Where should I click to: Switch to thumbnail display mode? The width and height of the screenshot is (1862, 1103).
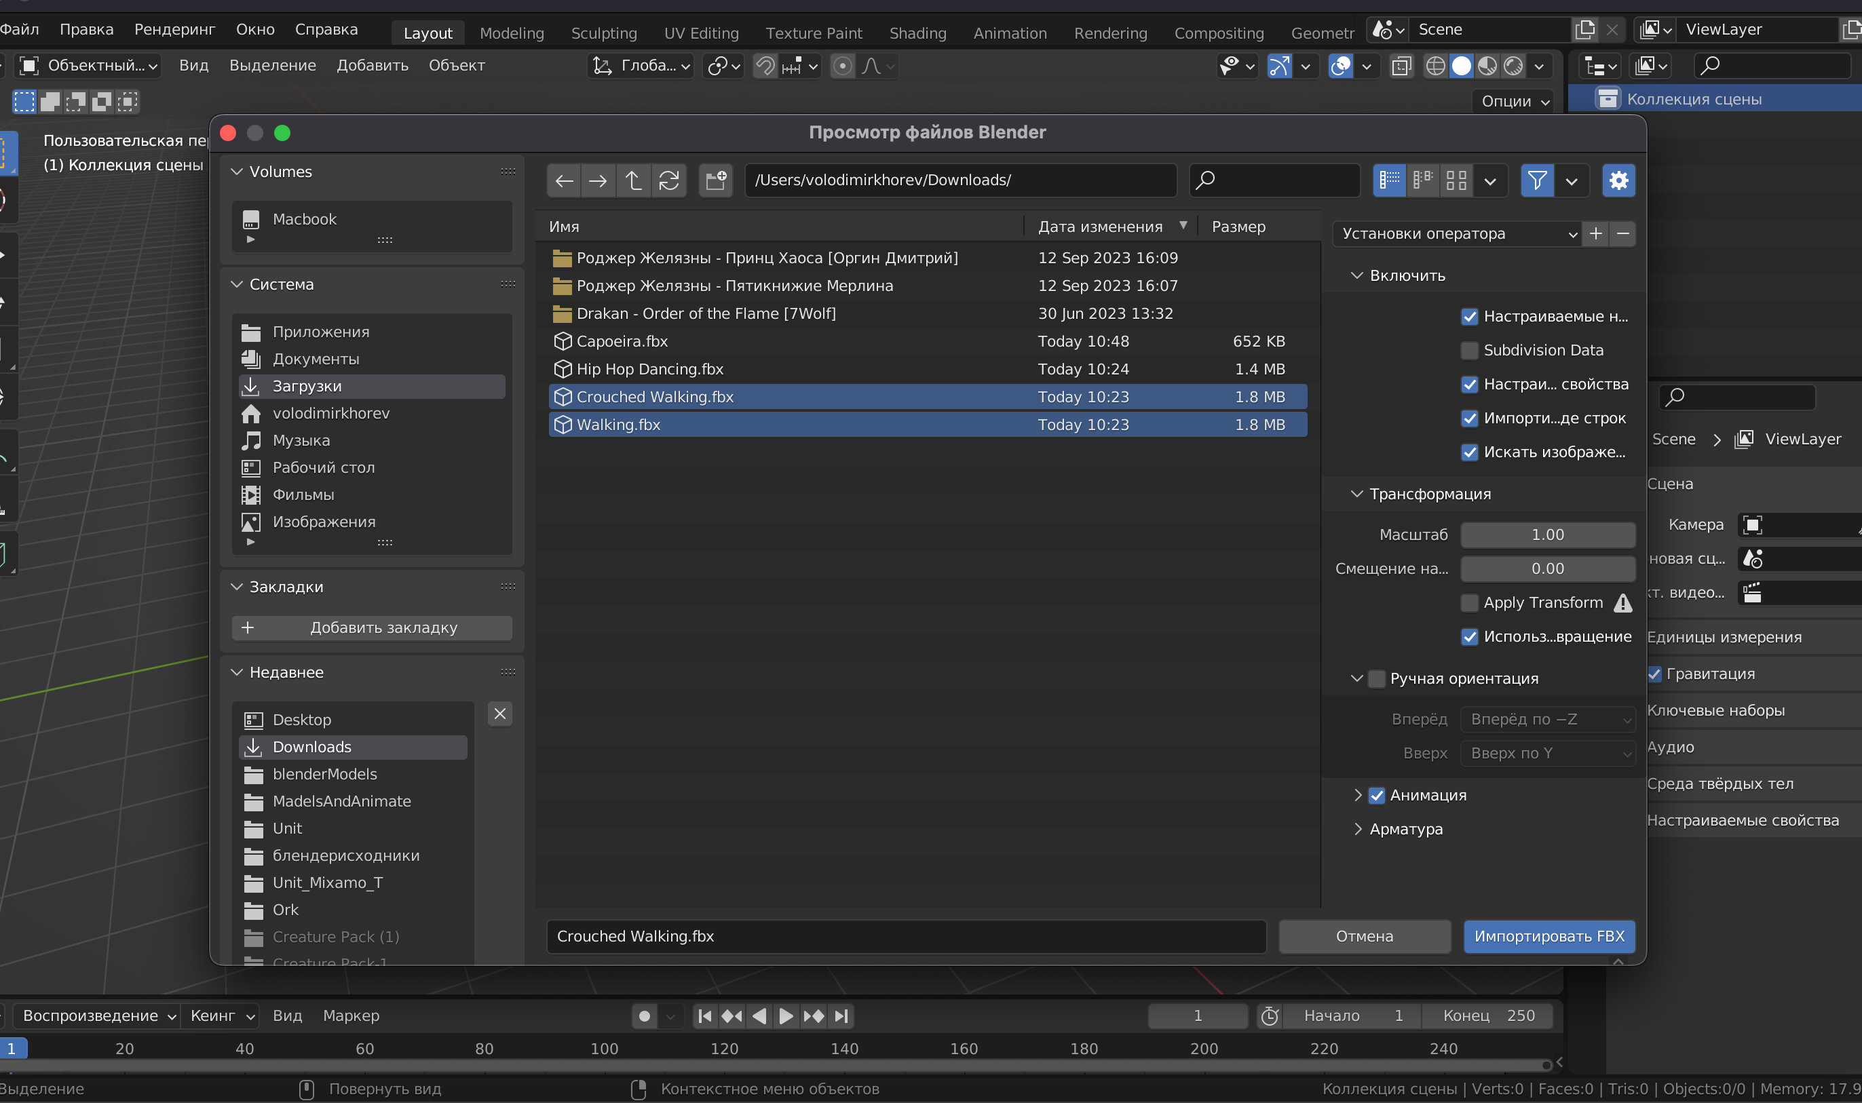pyautogui.click(x=1456, y=180)
